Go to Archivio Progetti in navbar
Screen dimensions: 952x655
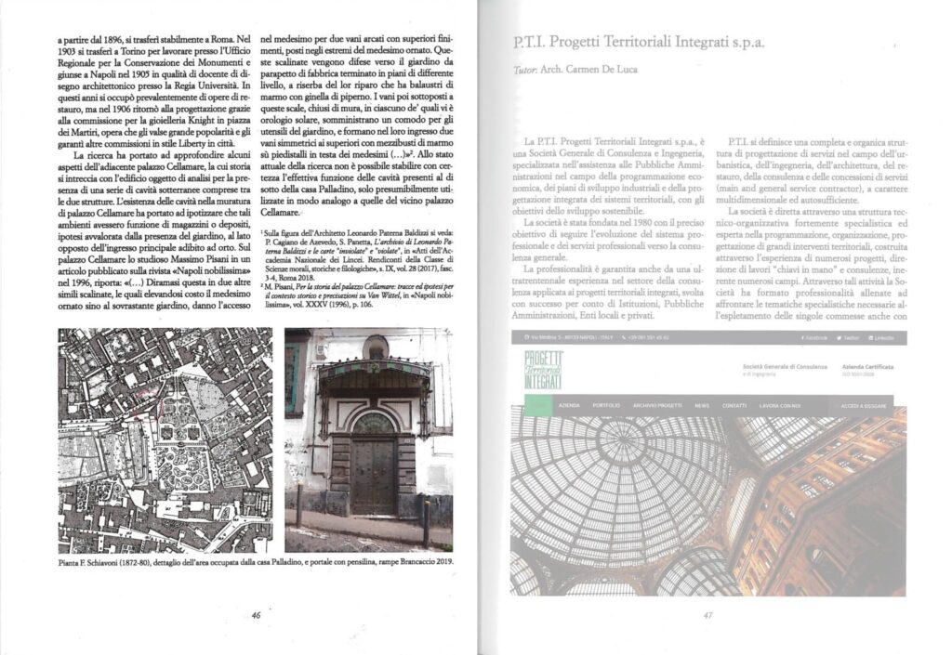tap(656, 406)
